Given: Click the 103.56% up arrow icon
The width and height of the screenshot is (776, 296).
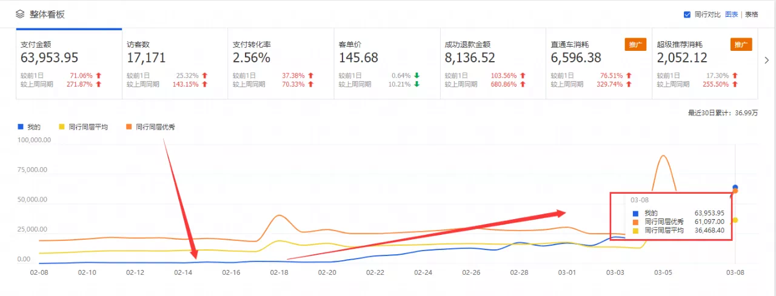Looking at the screenshot, I should (x=523, y=76).
